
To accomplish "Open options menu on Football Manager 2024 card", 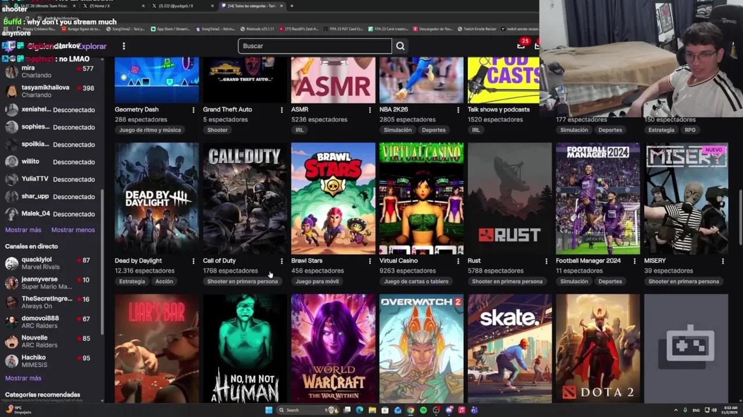I will coord(634,262).
